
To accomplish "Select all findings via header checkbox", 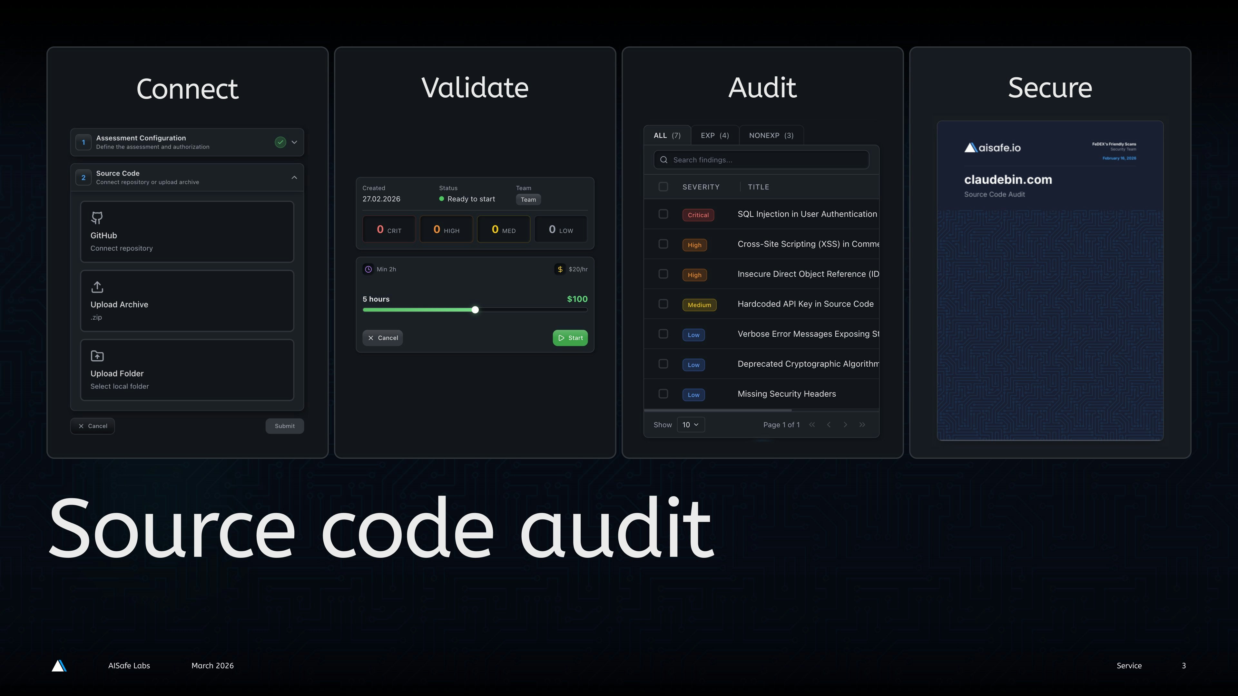I will coord(663,186).
